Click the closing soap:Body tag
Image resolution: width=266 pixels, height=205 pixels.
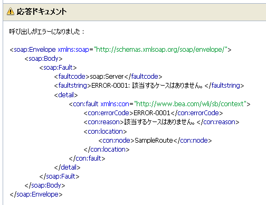(x=45, y=185)
